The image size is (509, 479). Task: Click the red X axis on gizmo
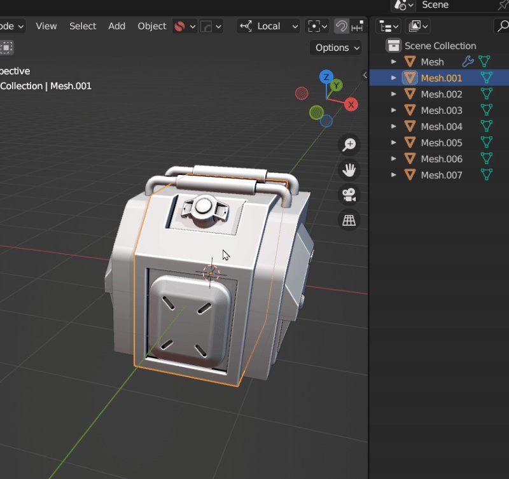[x=351, y=104]
